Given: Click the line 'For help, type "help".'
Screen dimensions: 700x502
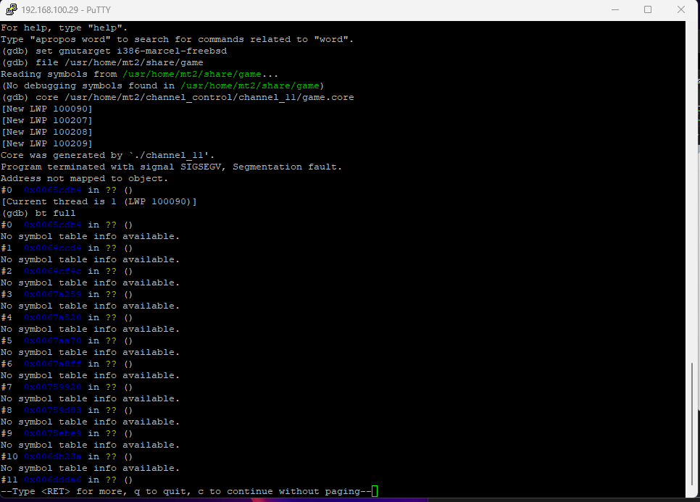Looking at the screenshot, I should click(x=64, y=28).
